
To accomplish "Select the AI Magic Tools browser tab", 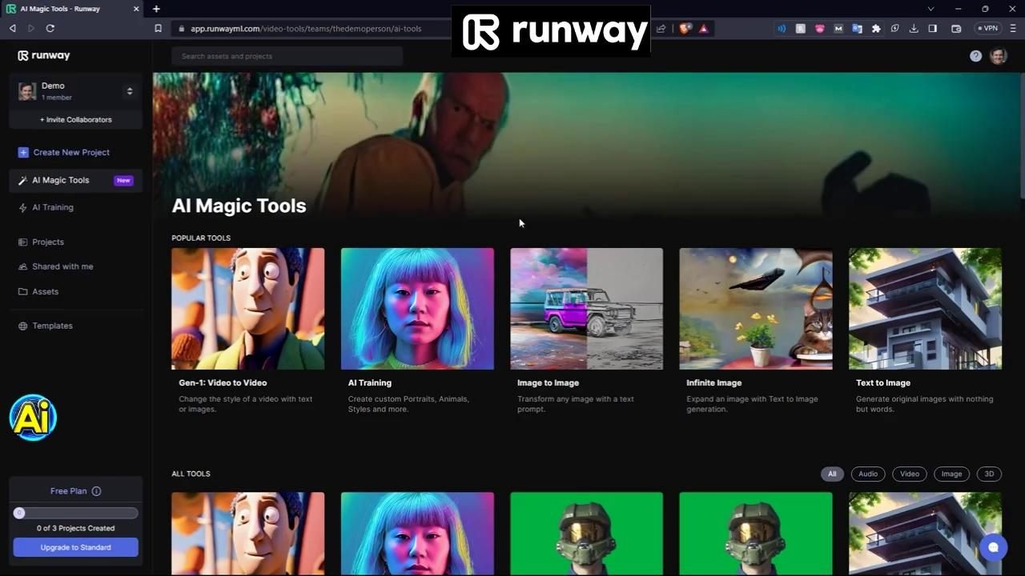I will point(72,9).
